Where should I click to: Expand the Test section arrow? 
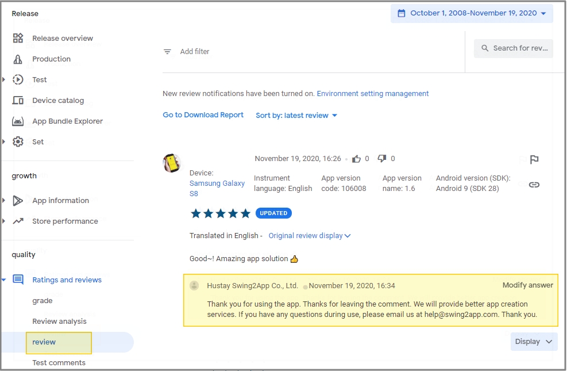(x=4, y=80)
